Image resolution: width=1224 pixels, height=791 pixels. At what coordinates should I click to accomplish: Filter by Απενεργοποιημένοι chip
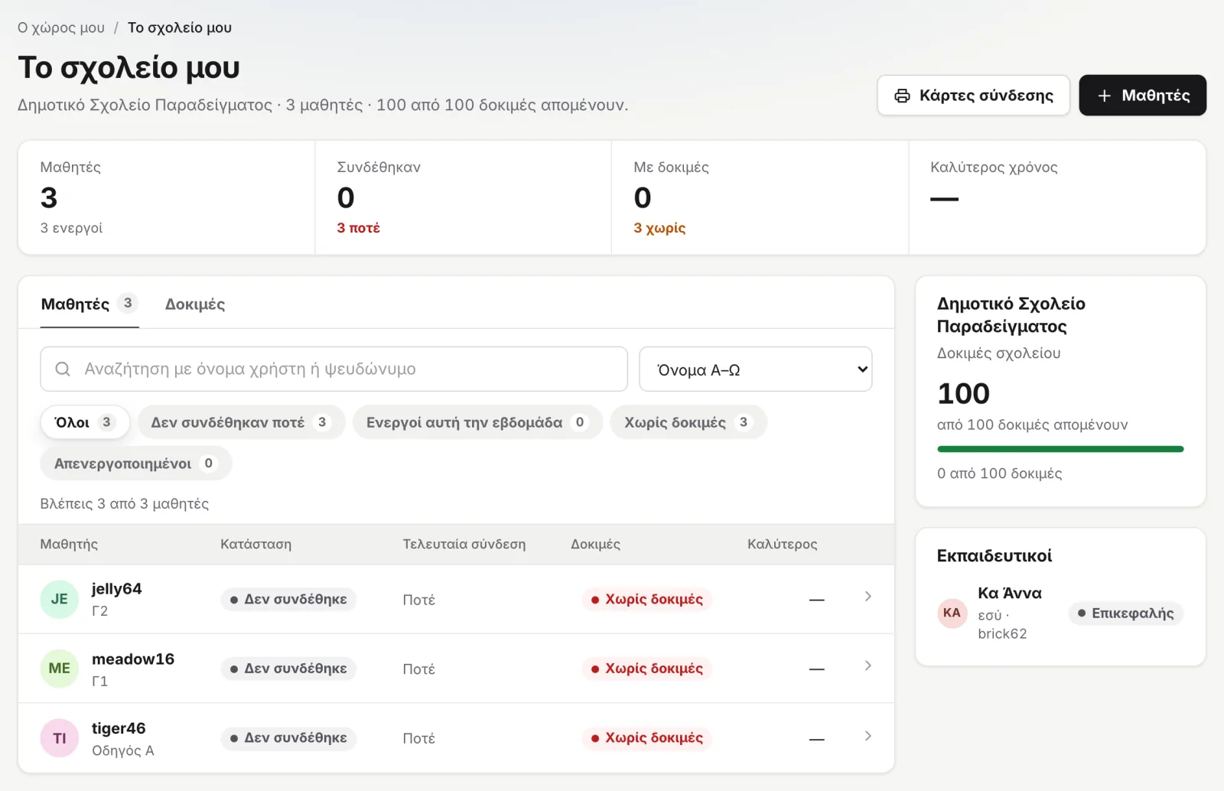pyautogui.click(x=136, y=464)
